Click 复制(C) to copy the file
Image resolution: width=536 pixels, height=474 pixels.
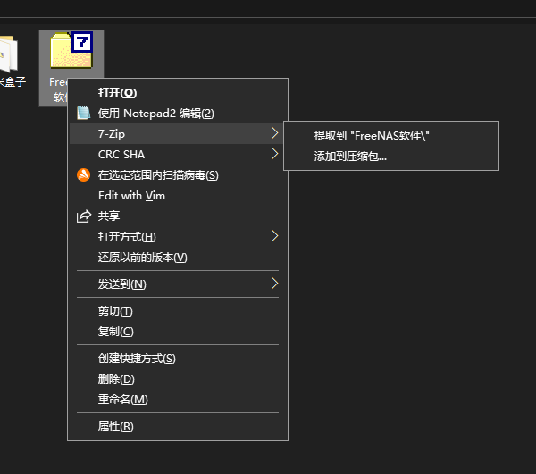click(115, 332)
